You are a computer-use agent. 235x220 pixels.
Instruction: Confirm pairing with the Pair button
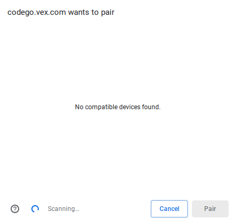point(210,209)
